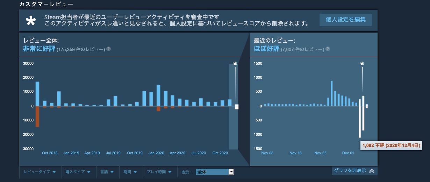Click the 個人設定を編集 button
430x182 pixels.
[x=345, y=20]
